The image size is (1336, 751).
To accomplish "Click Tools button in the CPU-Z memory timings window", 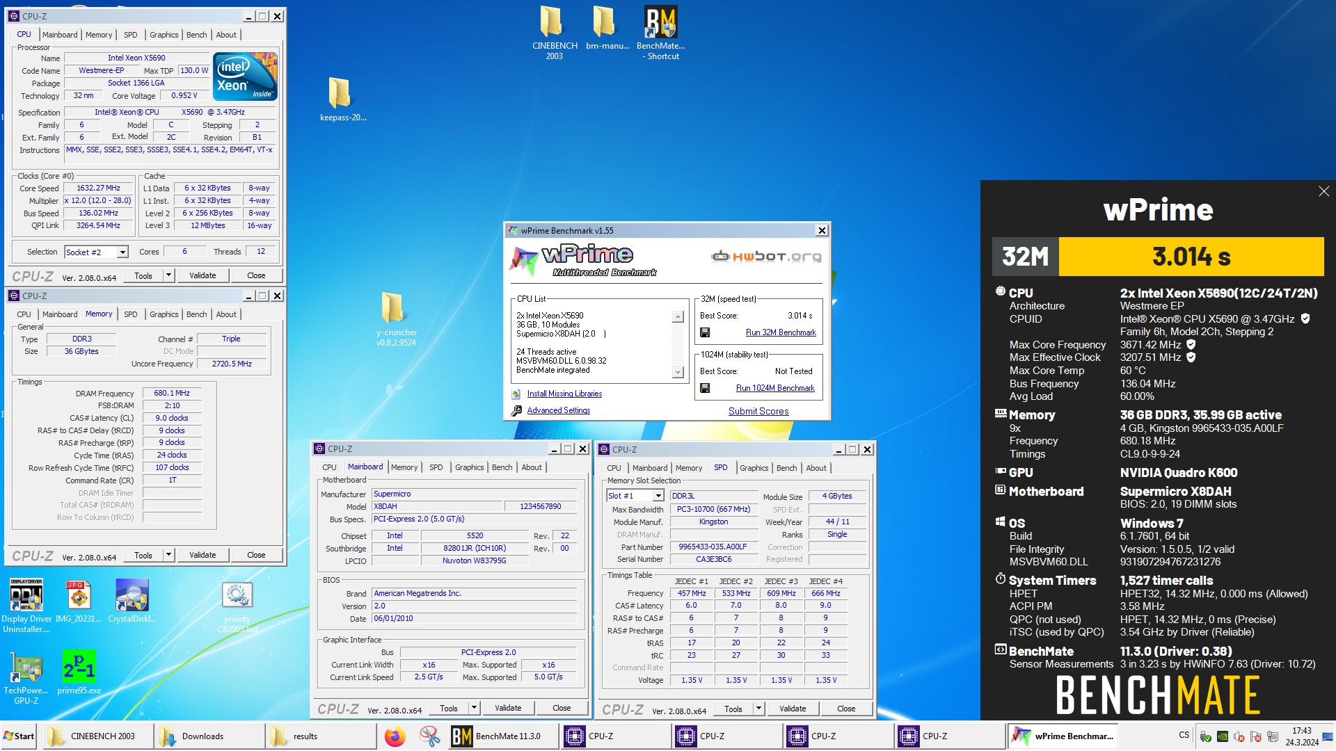I will click(x=143, y=555).
